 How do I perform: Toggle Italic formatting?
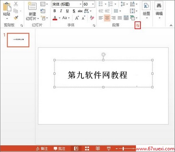pos(61,11)
